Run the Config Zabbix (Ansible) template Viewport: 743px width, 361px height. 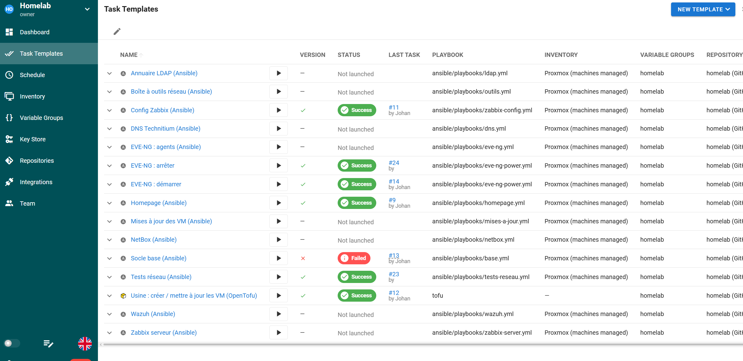coord(279,110)
